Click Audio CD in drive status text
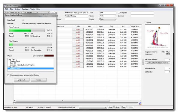Screen dimensions: 180x112 pyautogui.click(x=11, y=108)
